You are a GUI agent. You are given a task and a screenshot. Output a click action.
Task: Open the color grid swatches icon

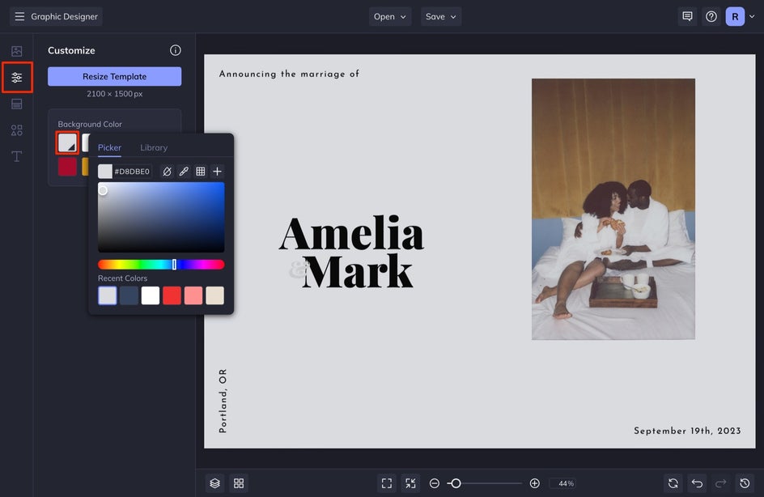(200, 172)
